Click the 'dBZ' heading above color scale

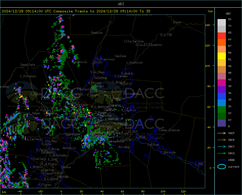click(228, 13)
